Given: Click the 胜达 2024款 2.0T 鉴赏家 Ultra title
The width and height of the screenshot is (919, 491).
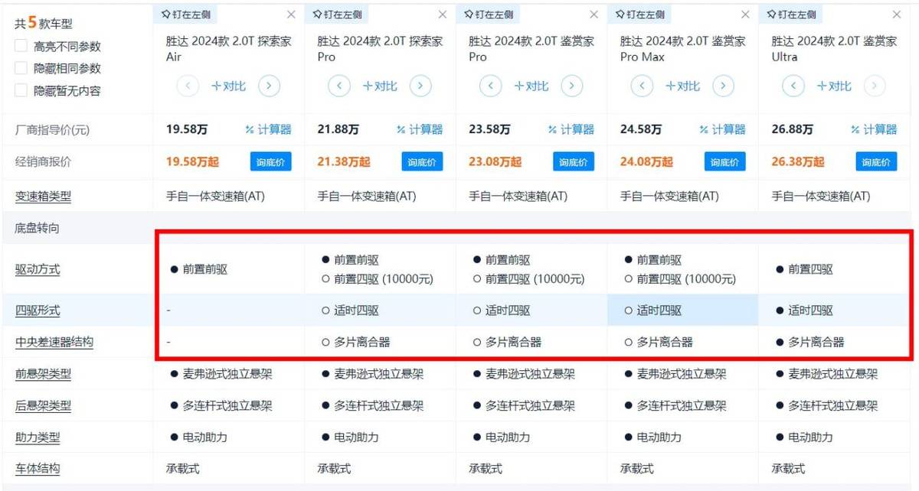Looking at the screenshot, I should point(834,49).
